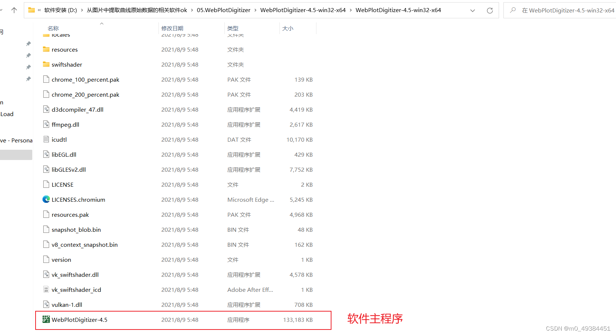The image size is (616, 335).
Task: Click the Microsoft Edge ... type cell
Action: tap(251, 200)
